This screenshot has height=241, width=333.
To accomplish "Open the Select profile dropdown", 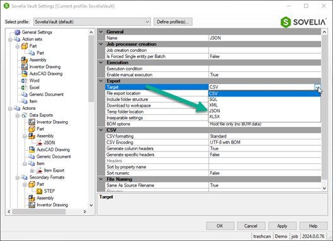I will coord(92,21).
